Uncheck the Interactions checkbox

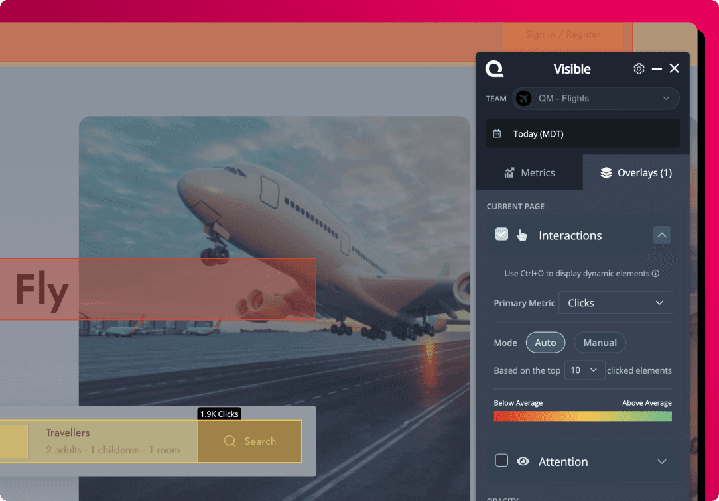(x=501, y=234)
